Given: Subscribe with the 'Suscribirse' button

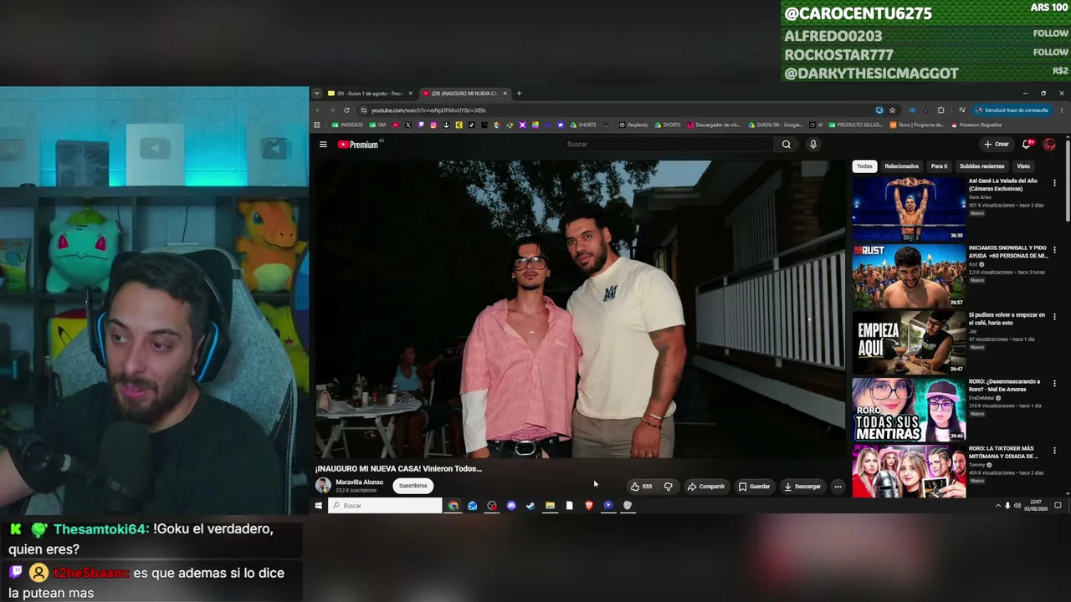Looking at the screenshot, I should tap(413, 486).
